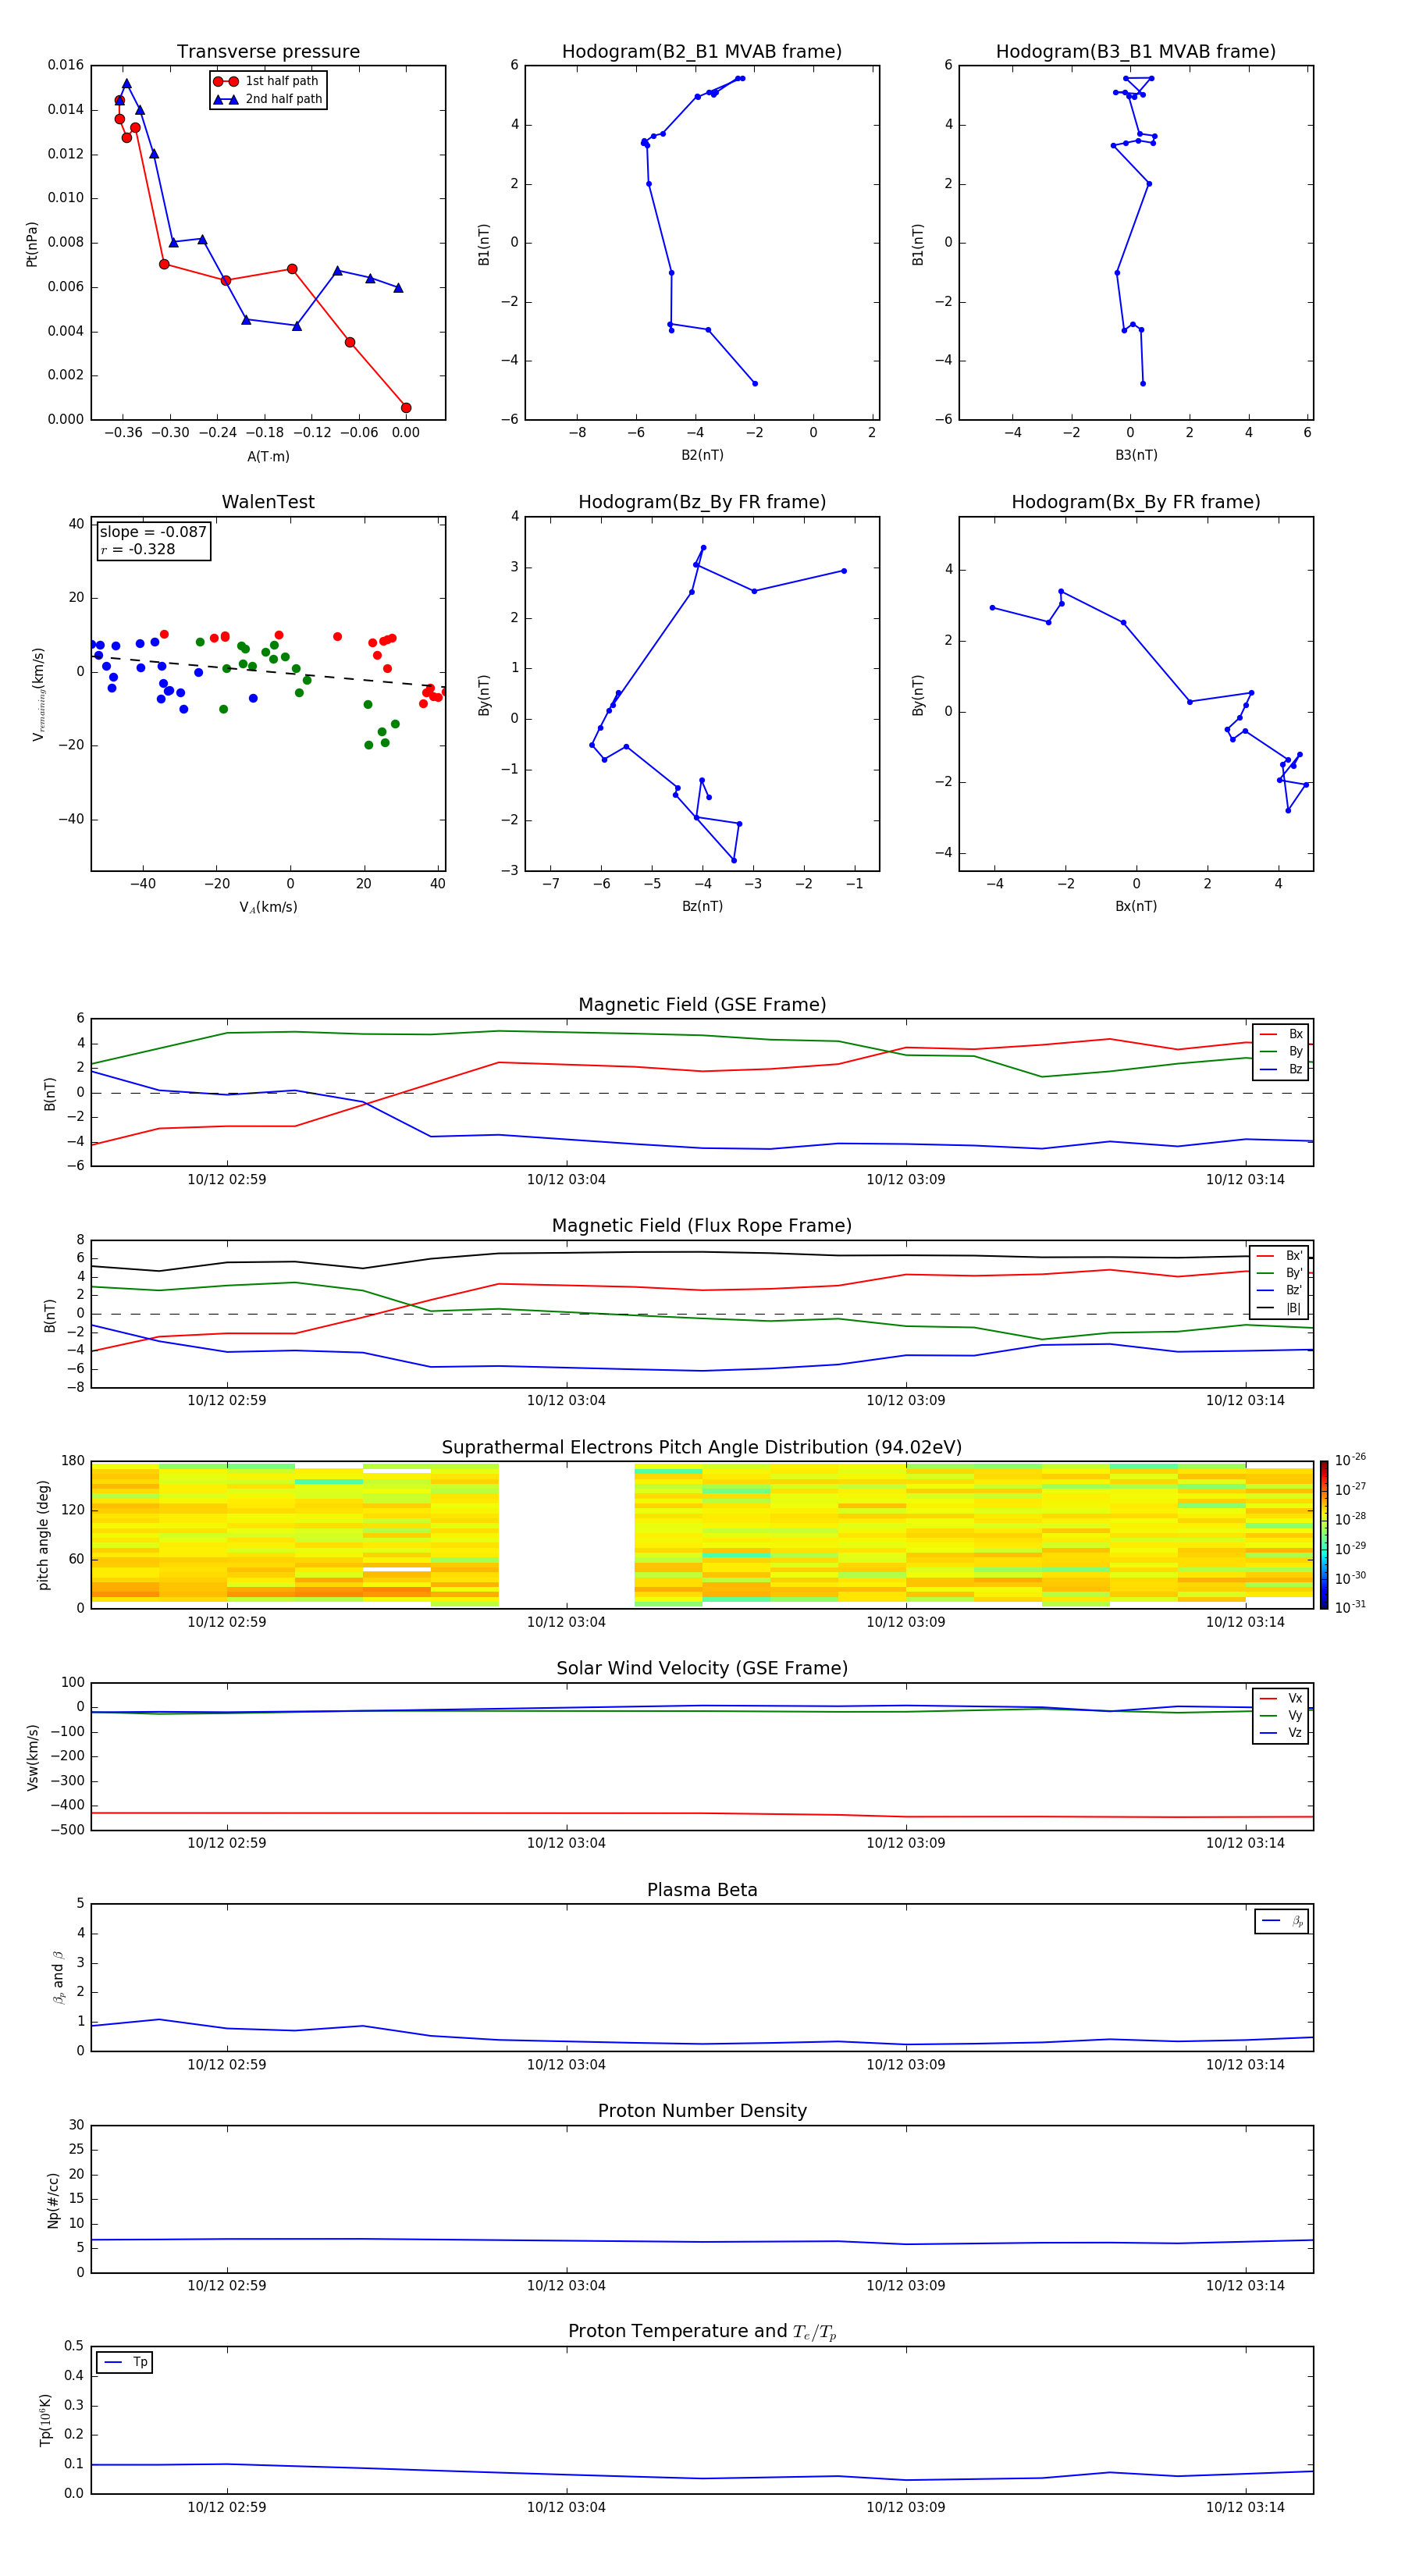Select the "1st half path" legend entry

(267, 81)
